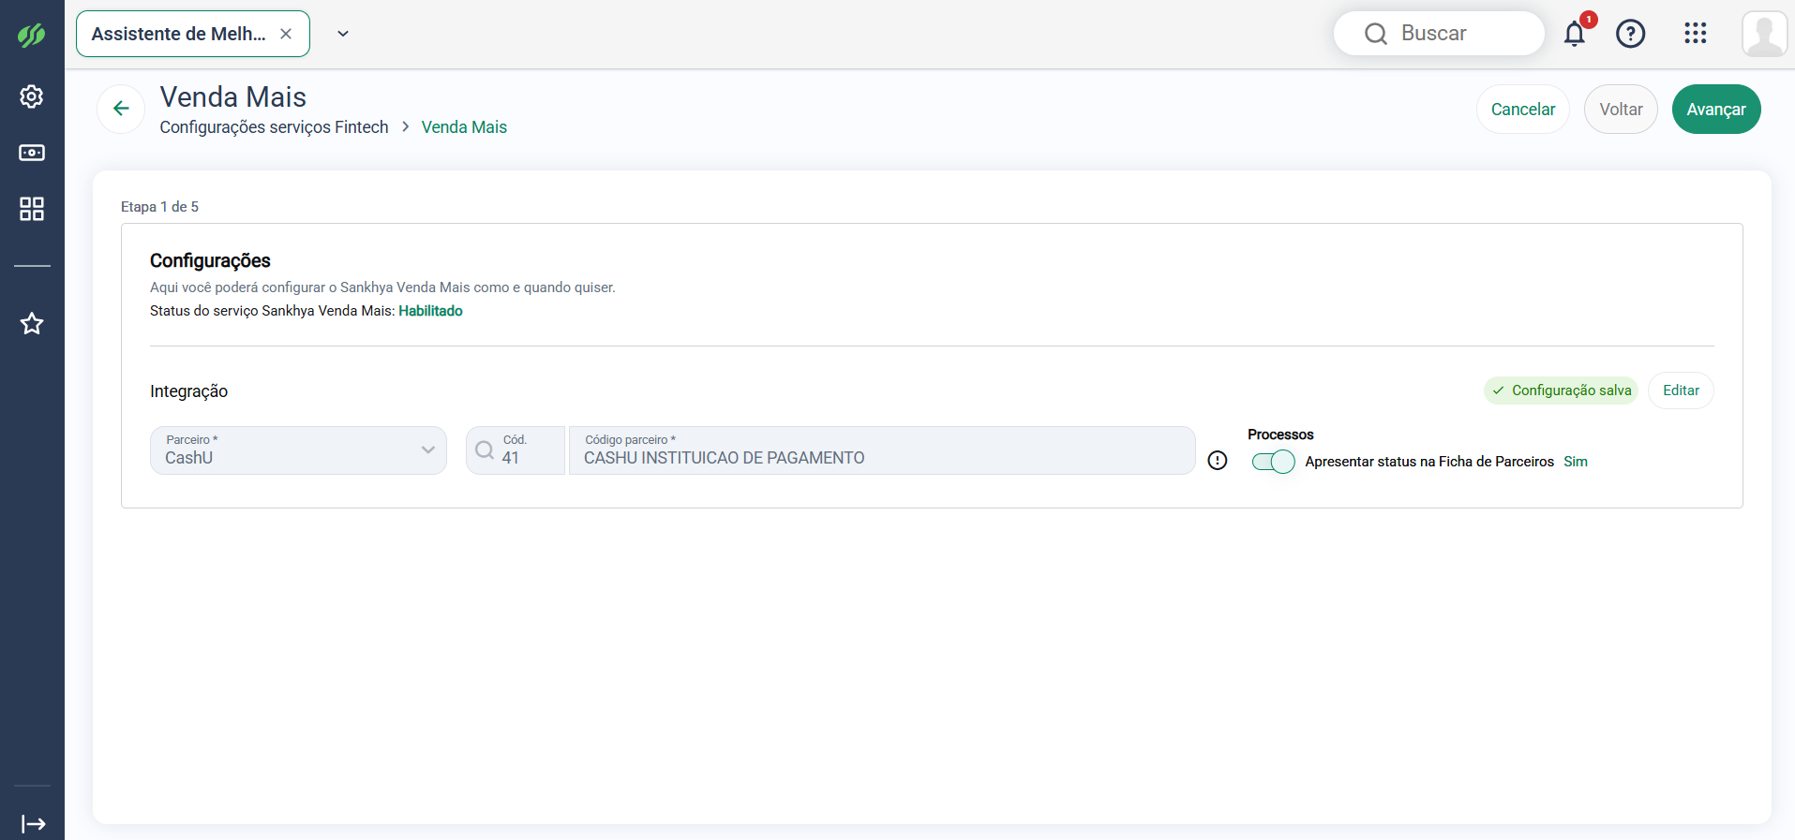Click back arrow beside Venda Mais title
The width and height of the screenshot is (1795, 840).
pyautogui.click(x=121, y=109)
